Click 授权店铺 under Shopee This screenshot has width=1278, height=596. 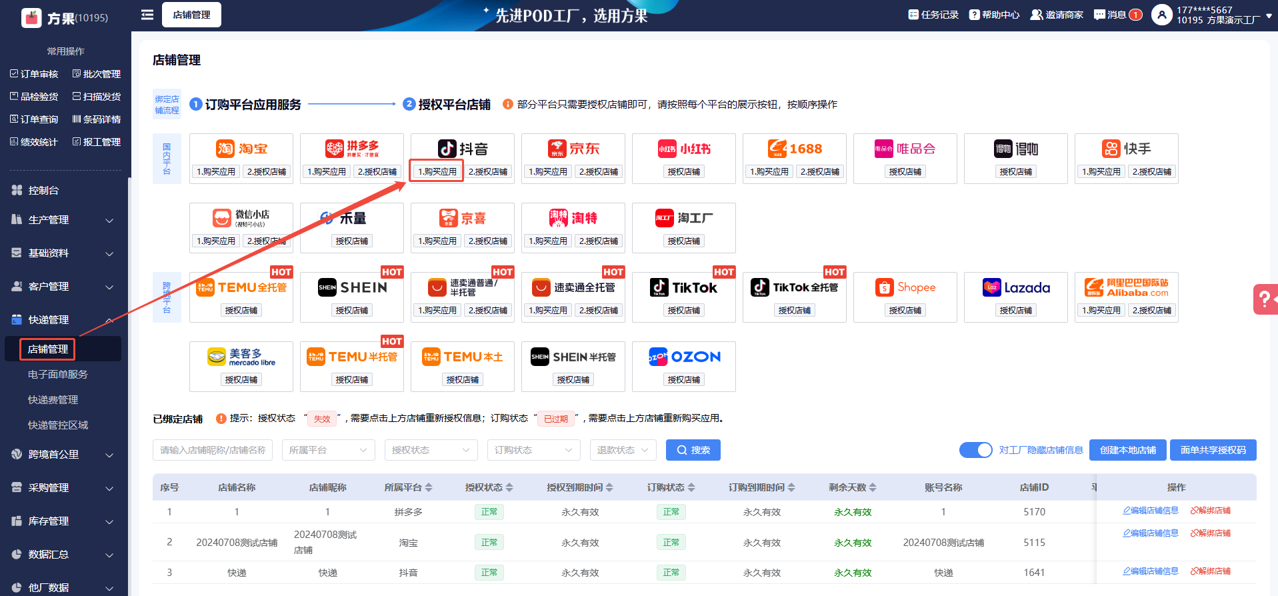905,310
